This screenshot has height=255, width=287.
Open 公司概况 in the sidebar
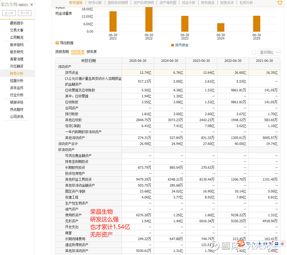coord(17,37)
